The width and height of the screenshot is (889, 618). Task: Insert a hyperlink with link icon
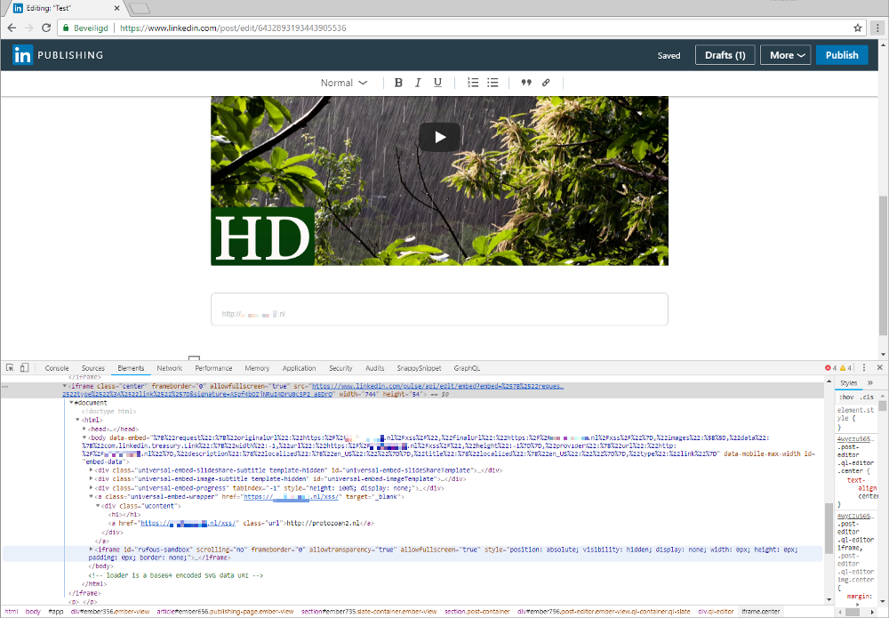[x=546, y=83]
